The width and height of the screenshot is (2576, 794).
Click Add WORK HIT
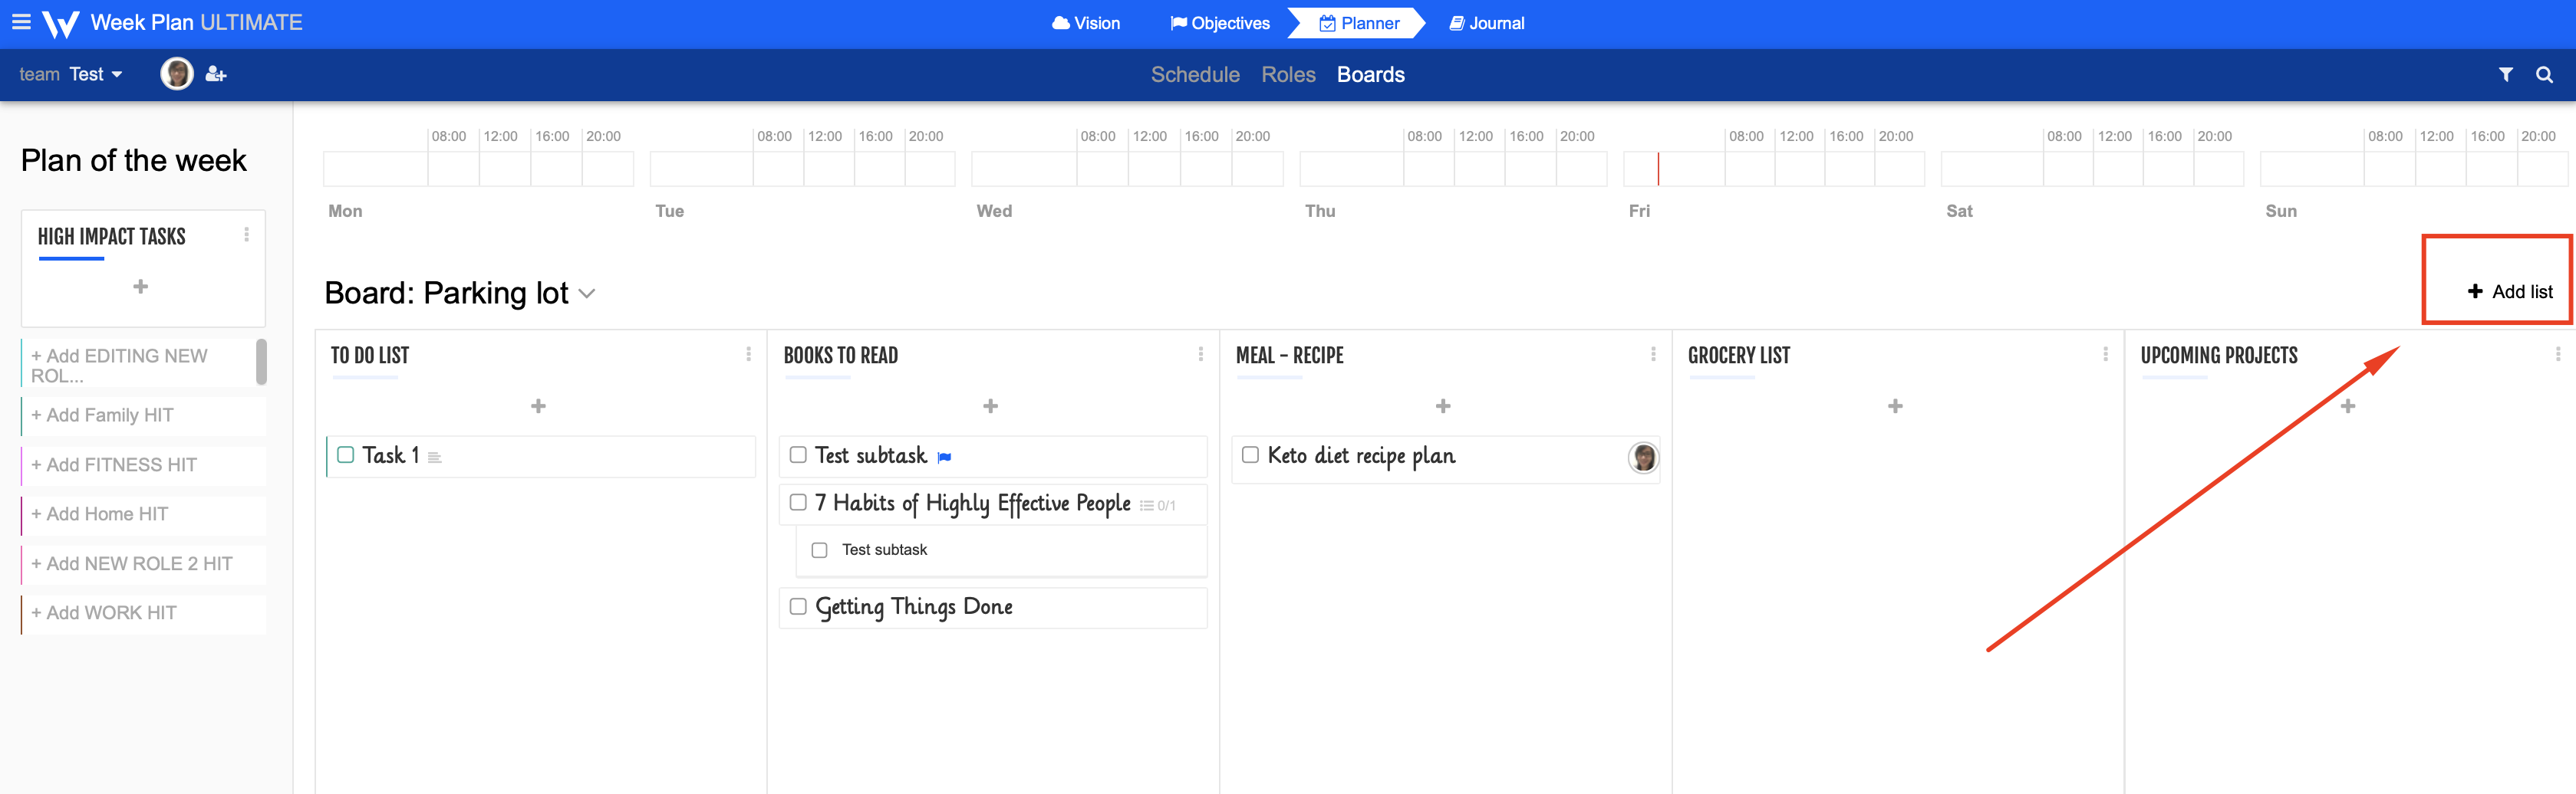144,613
